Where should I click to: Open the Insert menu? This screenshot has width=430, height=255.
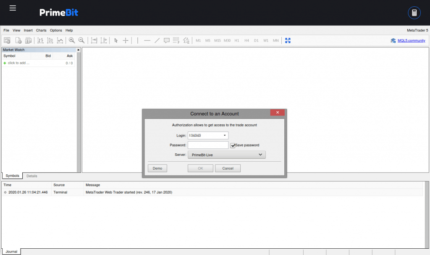click(x=28, y=31)
